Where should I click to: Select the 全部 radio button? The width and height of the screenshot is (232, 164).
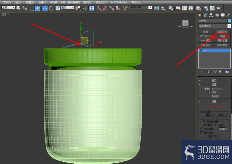pos(216,125)
